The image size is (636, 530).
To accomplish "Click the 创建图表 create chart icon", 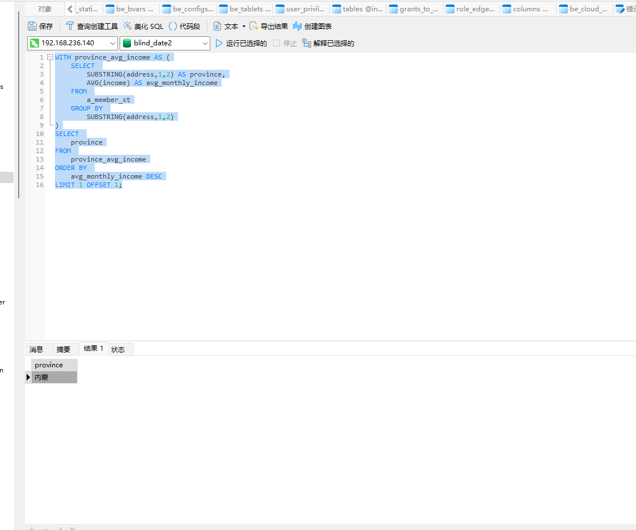I will 297,26.
